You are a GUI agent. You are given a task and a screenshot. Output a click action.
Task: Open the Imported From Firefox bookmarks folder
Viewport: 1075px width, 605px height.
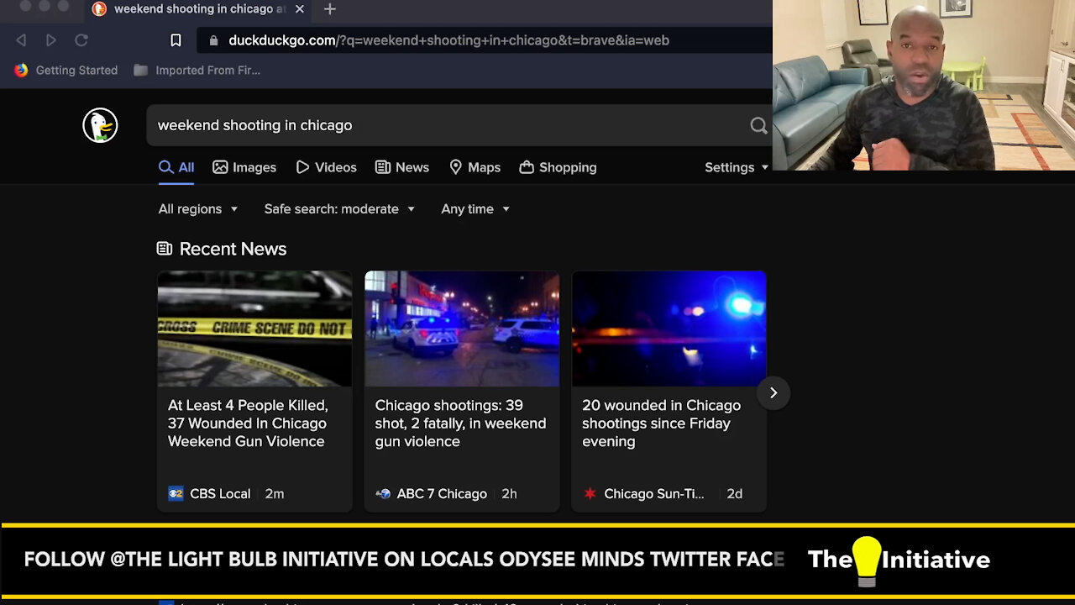(198, 71)
